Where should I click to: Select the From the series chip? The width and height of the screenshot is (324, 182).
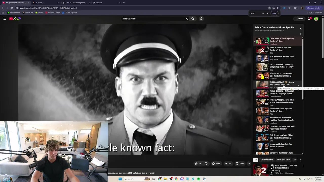point(267,160)
